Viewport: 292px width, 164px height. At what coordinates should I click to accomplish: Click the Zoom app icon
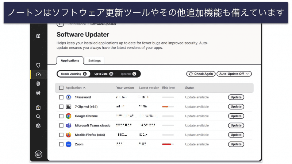pos(69,144)
